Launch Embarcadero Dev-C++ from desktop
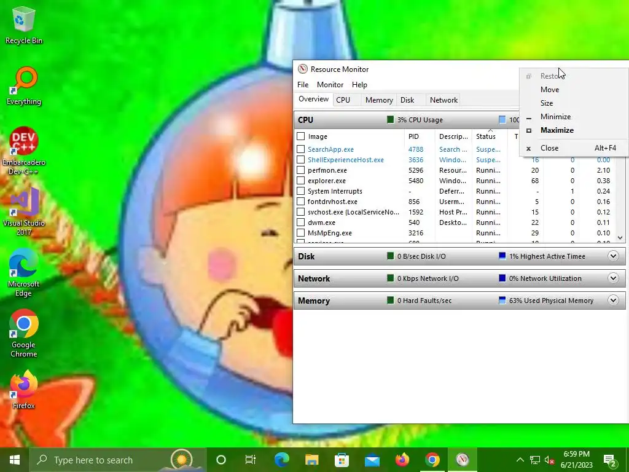 (x=24, y=151)
